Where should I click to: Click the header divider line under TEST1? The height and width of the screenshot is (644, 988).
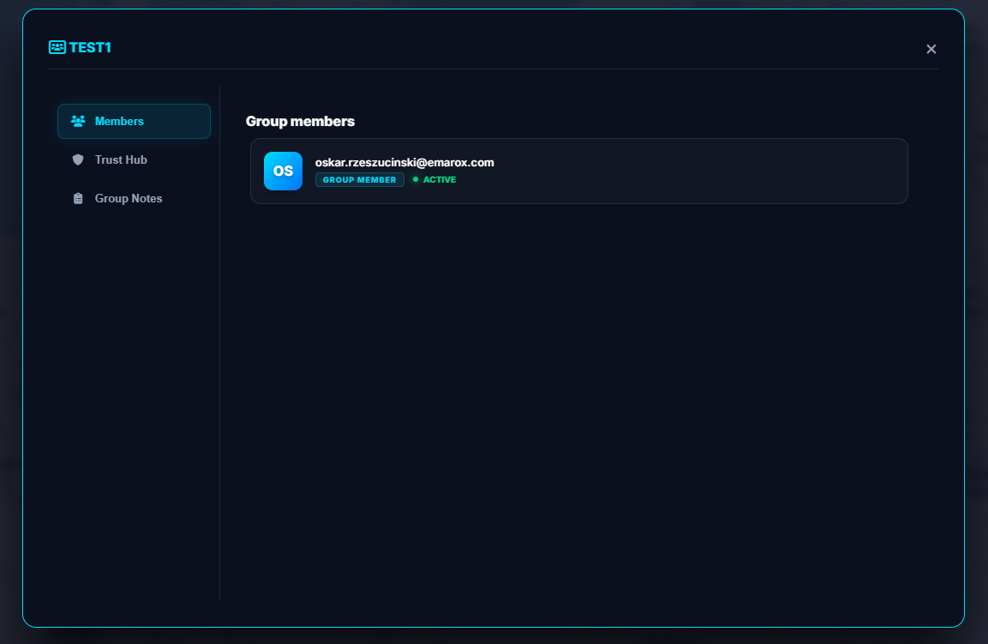(x=493, y=69)
